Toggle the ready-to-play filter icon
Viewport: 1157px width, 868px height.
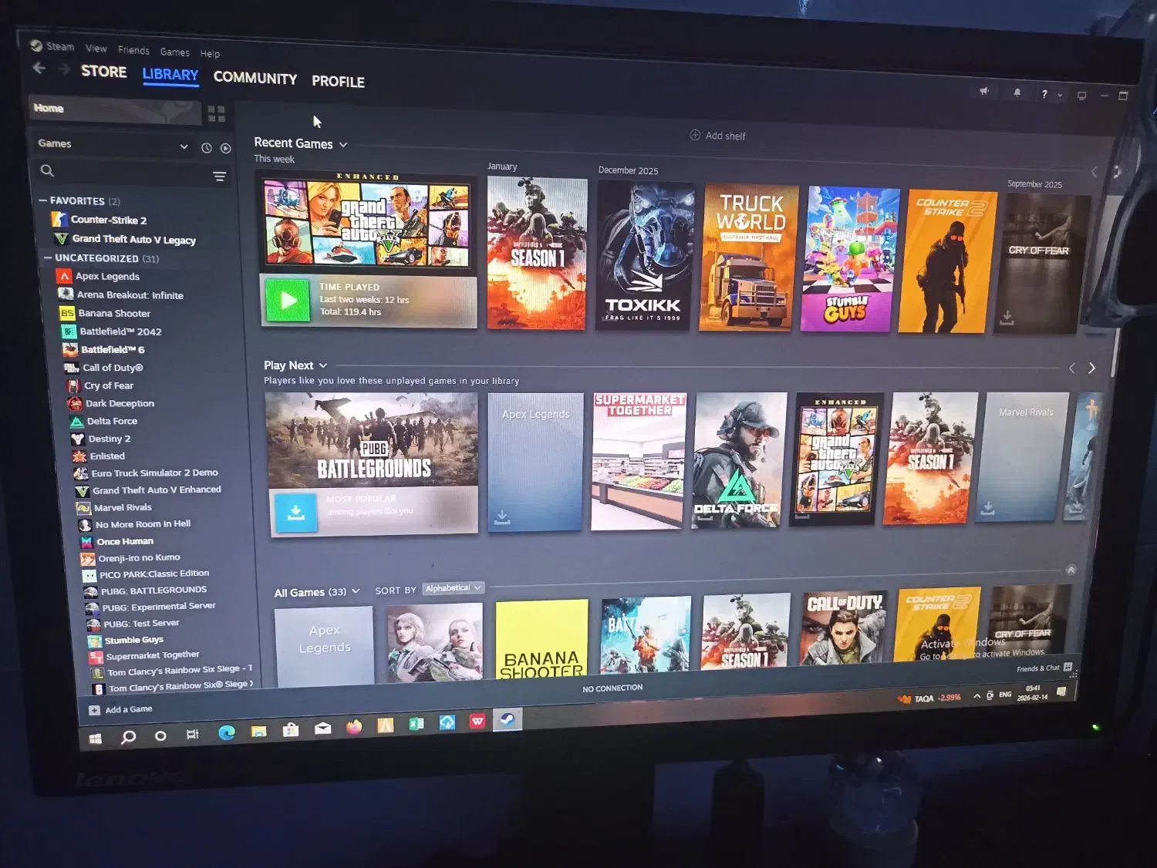pos(226,148)
